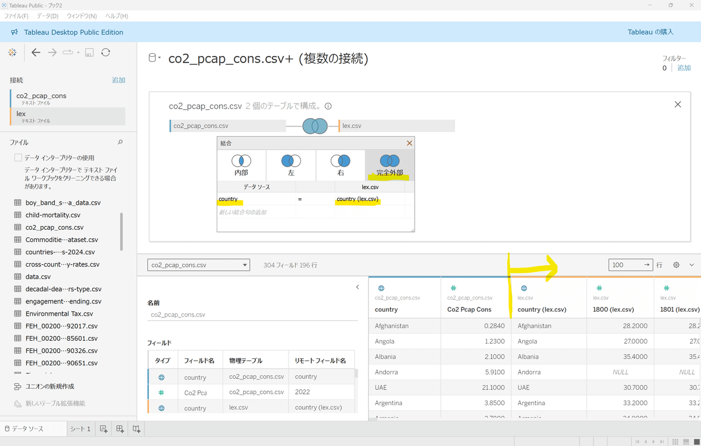Click the new worksheet tab icon
Image resolution: width=701 pixels, height=446 pixels.
tap(104, 429)
